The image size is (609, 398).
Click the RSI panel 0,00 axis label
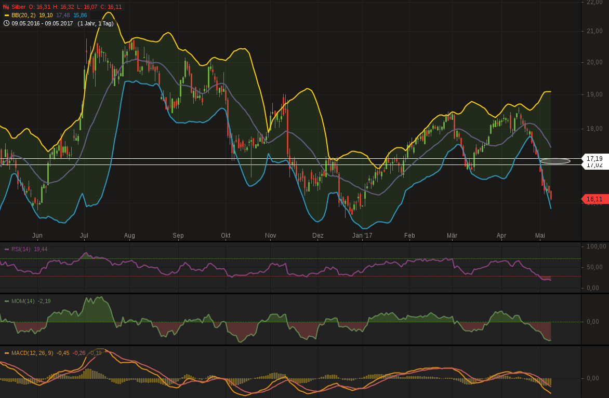(x=593, y=288)
